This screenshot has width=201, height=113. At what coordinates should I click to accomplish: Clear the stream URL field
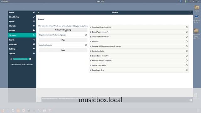(86, 35)
